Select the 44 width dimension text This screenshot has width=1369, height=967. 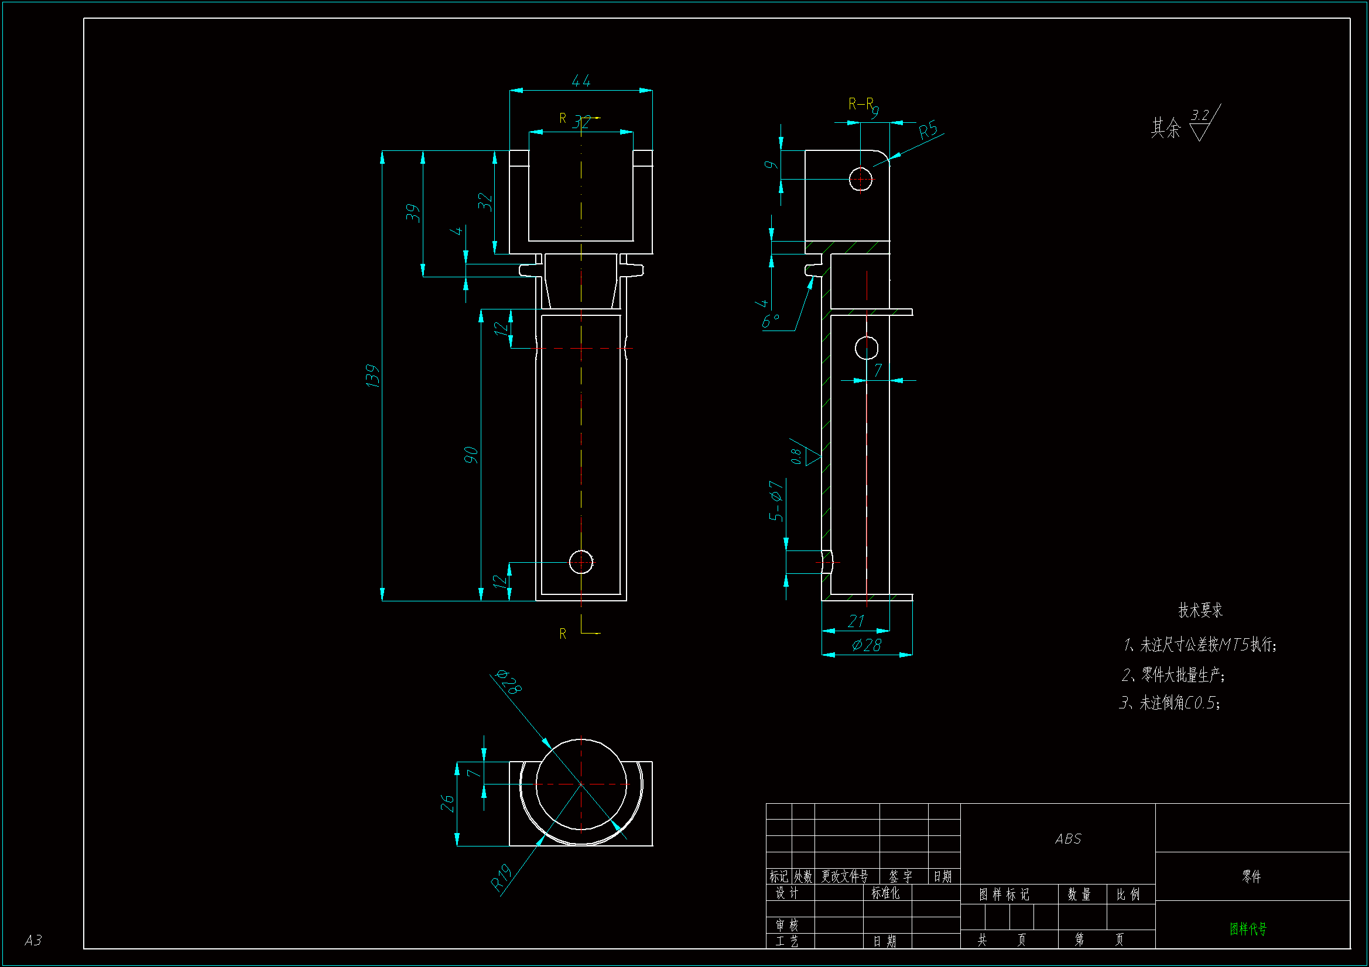581,80
